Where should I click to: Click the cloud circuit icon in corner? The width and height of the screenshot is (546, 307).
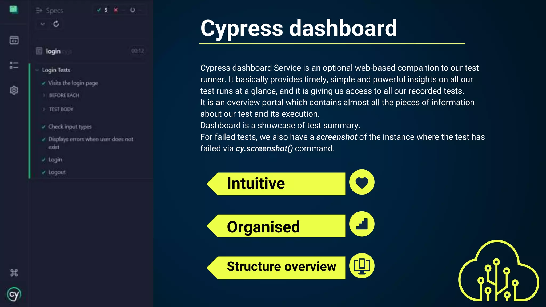[x=499, y=271]
